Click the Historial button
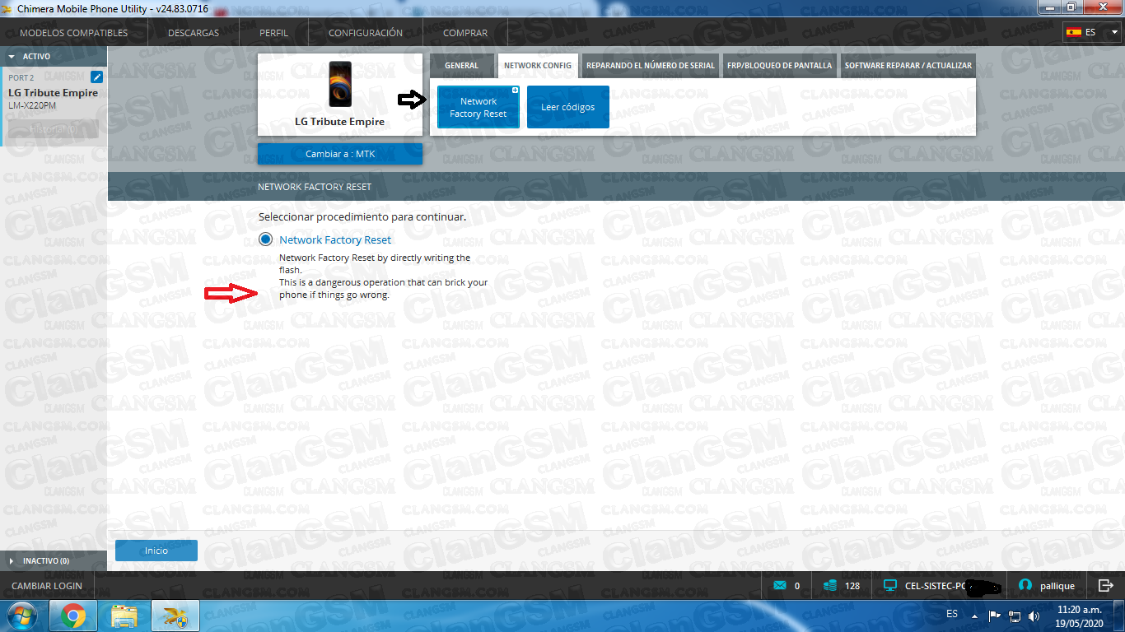 point(54,129)
